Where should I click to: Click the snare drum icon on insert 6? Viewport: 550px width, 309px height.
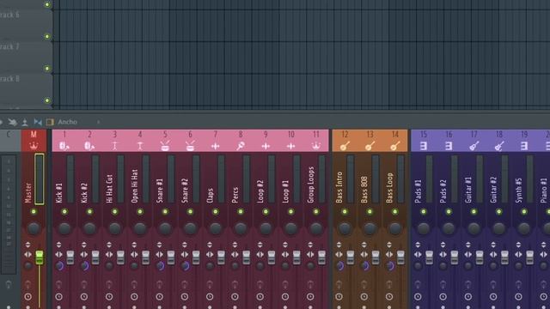click(x=190, y=146)
